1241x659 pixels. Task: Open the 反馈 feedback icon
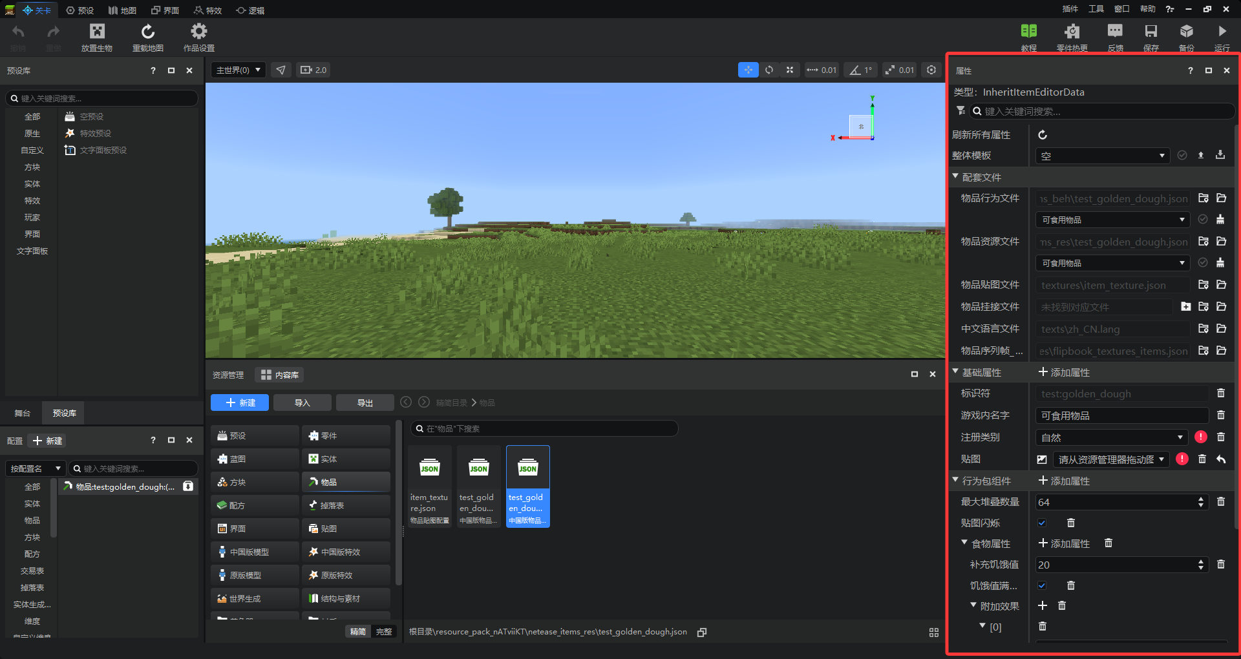[1115, 31]
